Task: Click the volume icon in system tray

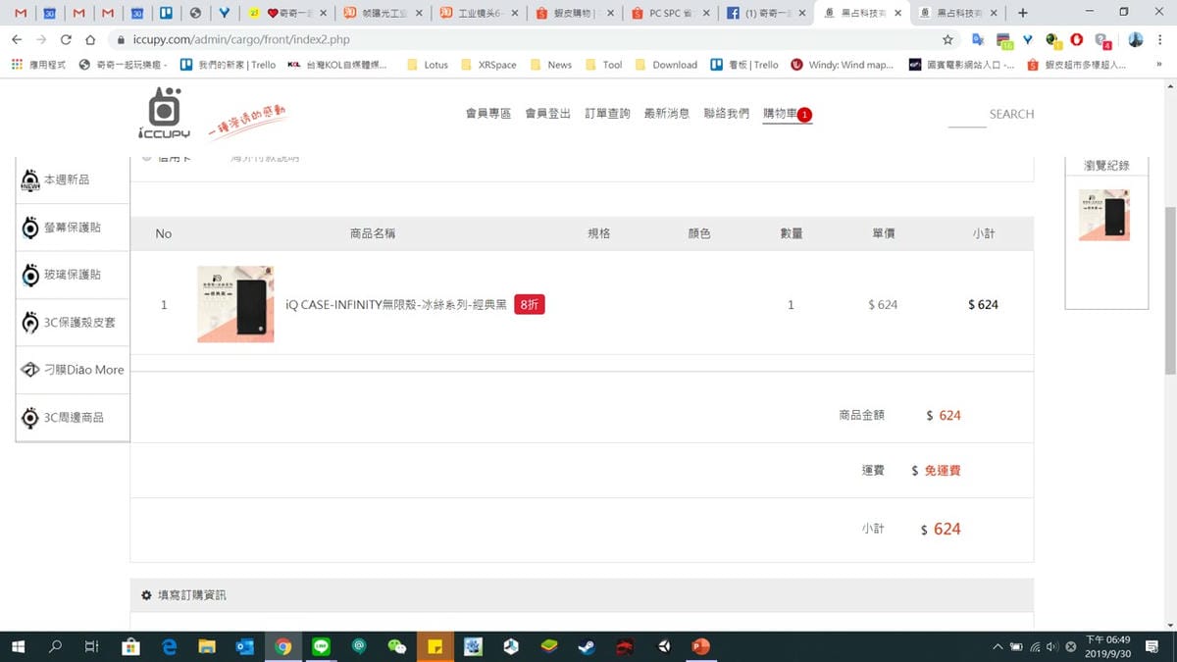Action: pos(1052,646)
